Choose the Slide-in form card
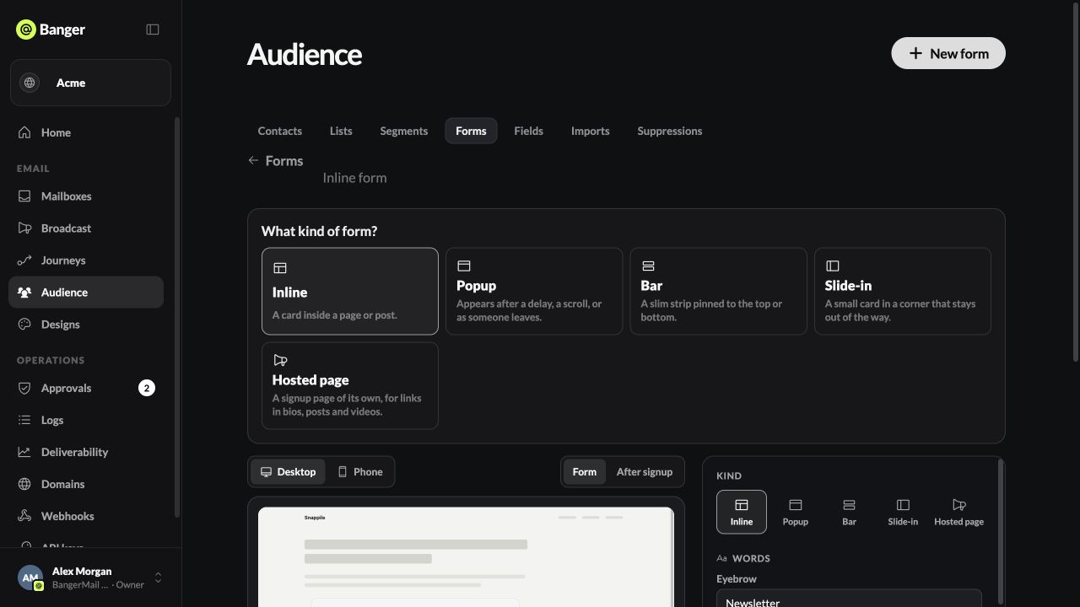The width and height of the screenshot is (1080, 607). click(903, 291)
